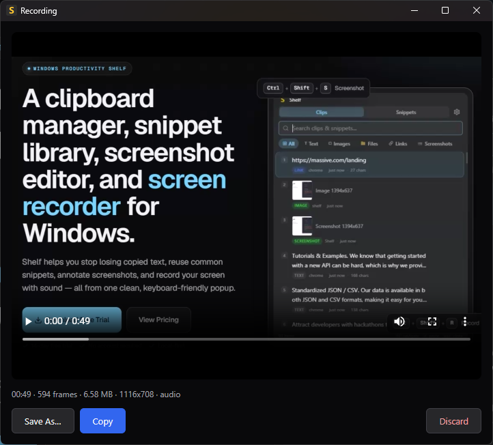This screenshot has height=445, width=493.
Task: Play the recorded video
Action: [x=28, y=321]
